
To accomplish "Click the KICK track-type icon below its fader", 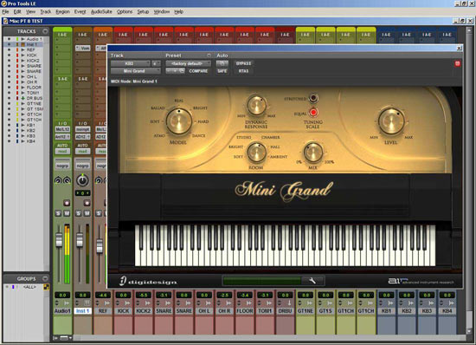I will [x=127, y=303].
